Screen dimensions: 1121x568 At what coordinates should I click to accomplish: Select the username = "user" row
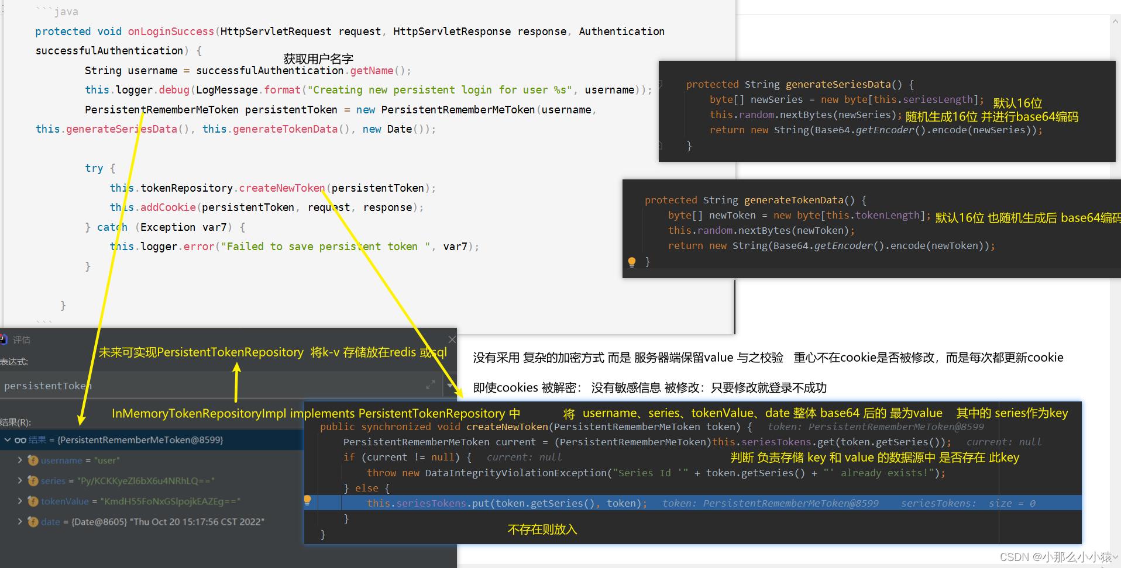(152, 460)
